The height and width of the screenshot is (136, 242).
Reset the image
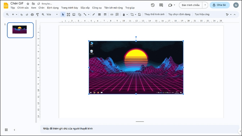click(139, 15)
